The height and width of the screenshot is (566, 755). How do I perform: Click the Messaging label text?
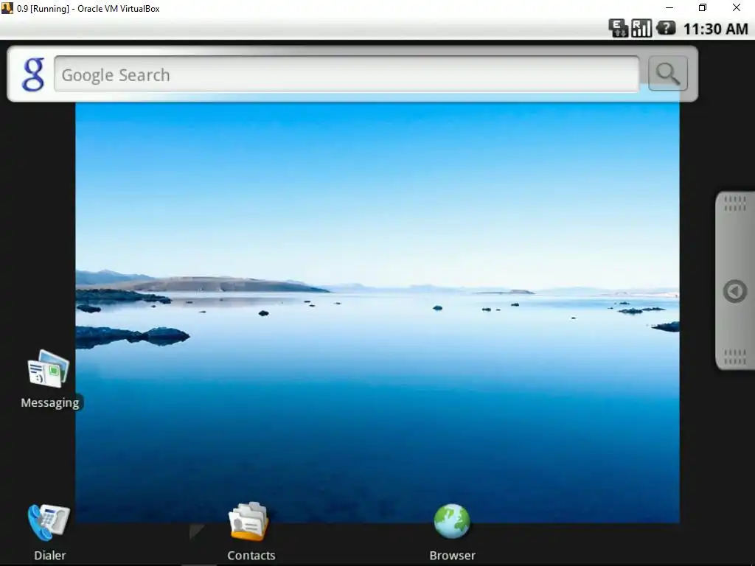(50, 402)
